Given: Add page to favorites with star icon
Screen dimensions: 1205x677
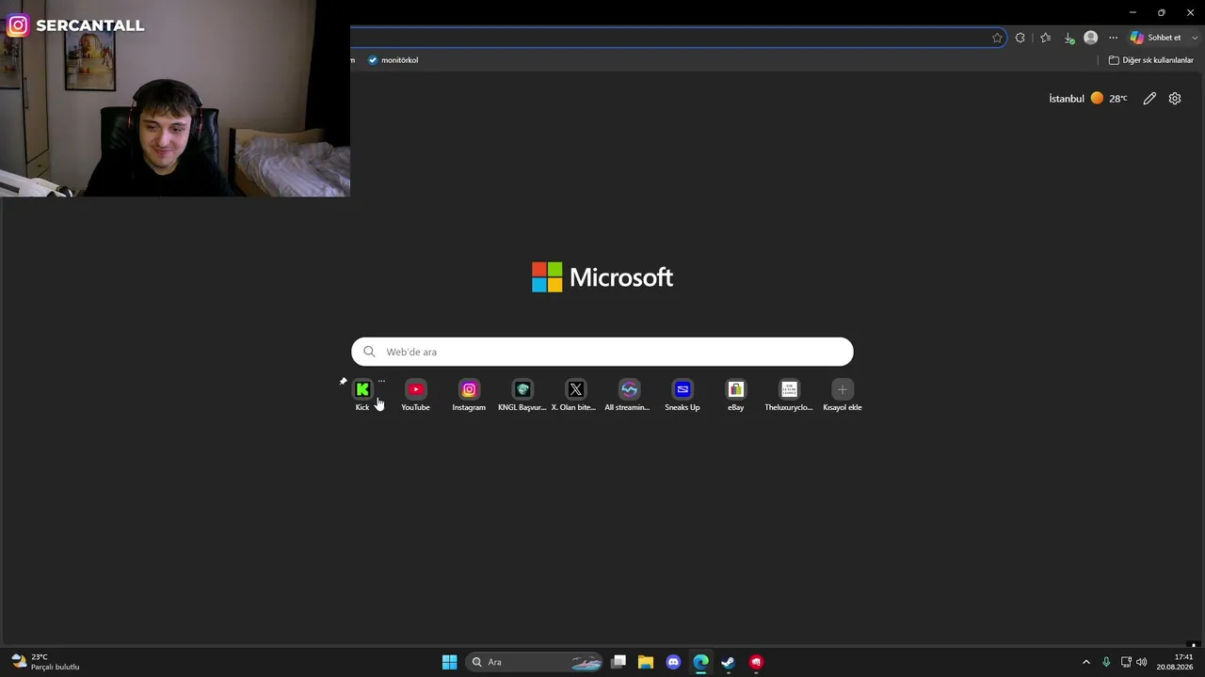Looking at the screenshot, I should pos(997,38).
